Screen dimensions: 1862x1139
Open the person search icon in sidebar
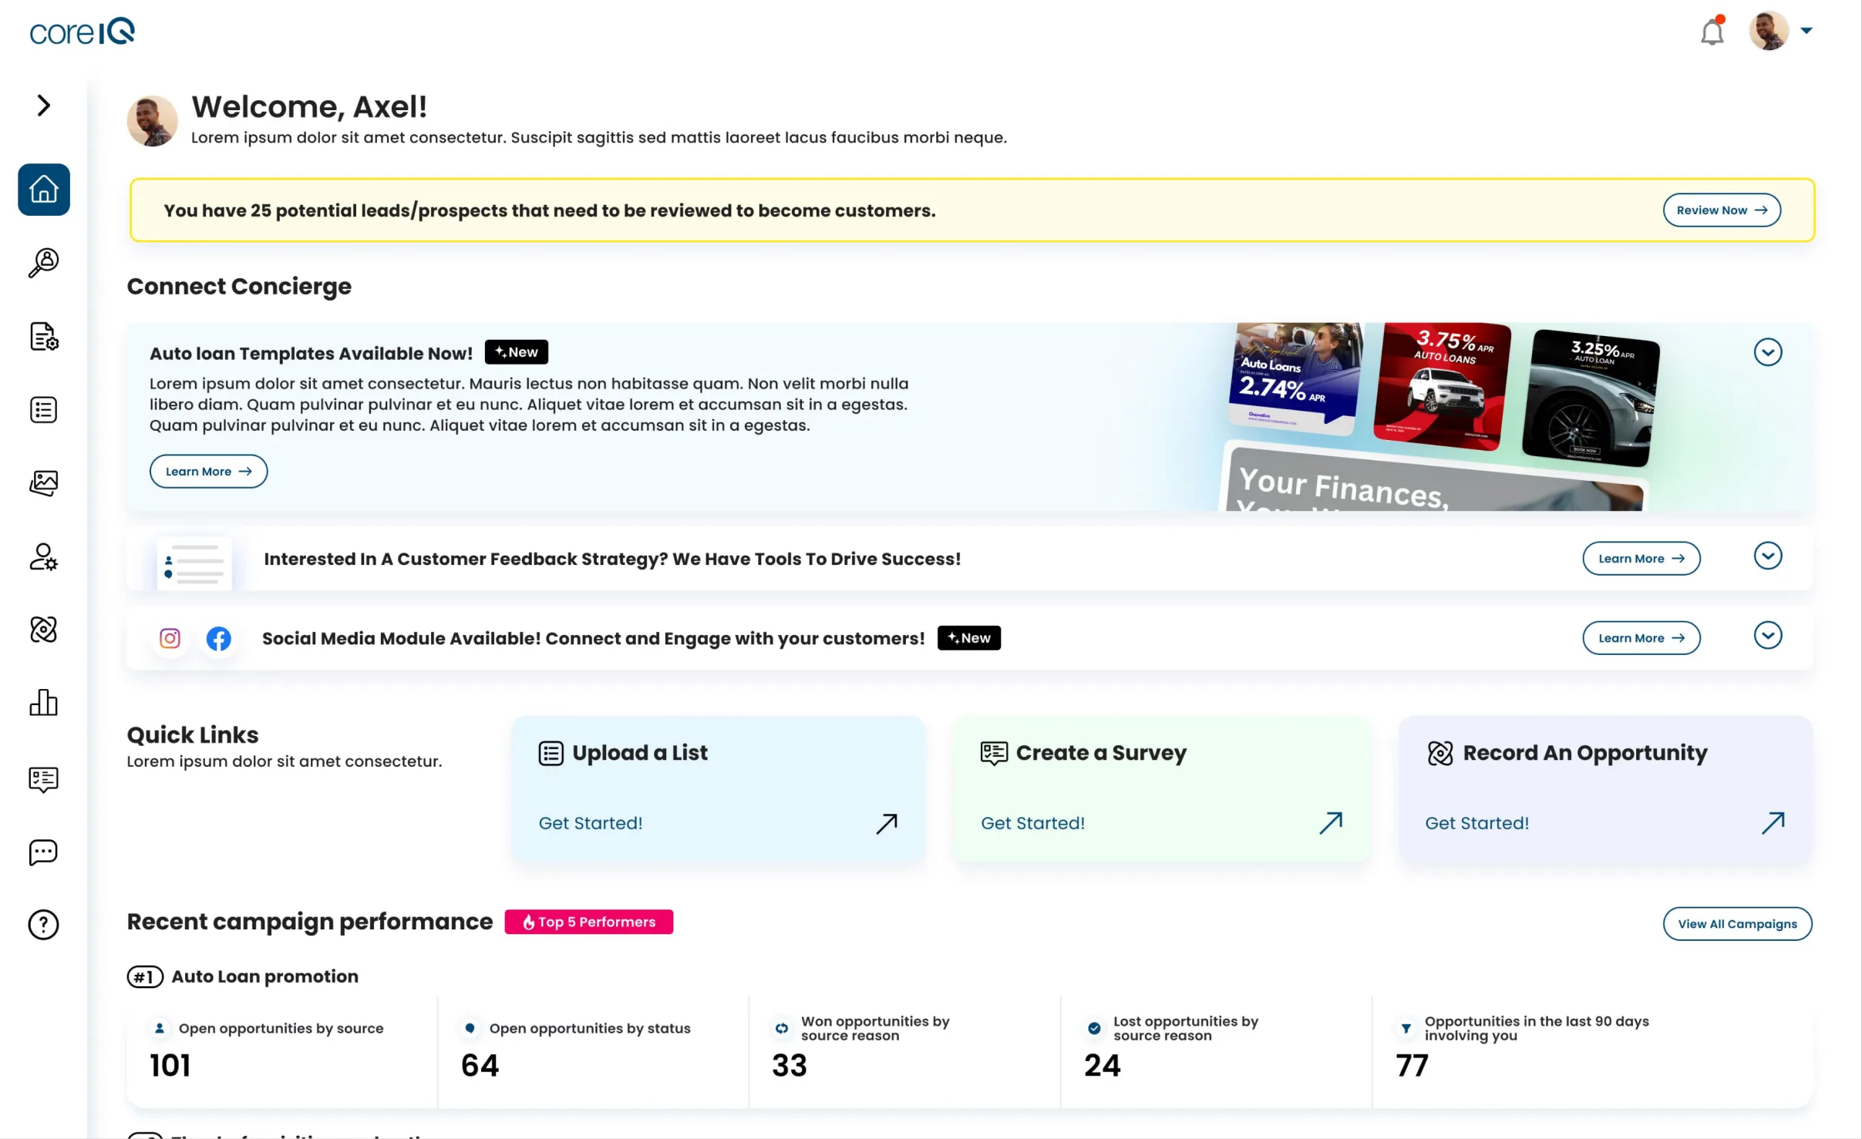(x=44, y=263)
